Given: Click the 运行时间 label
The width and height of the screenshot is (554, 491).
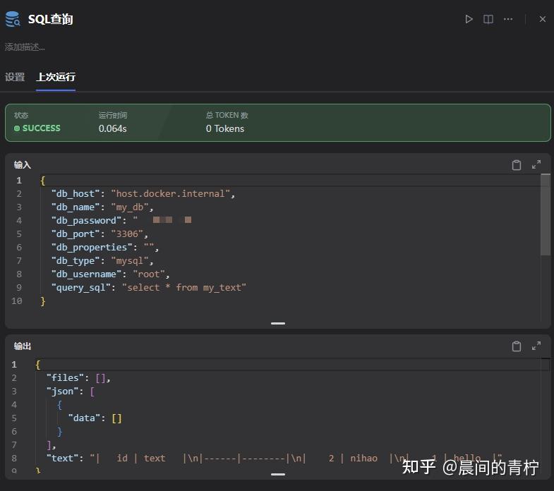Looking at the screenshot, I should coord(113,115).
